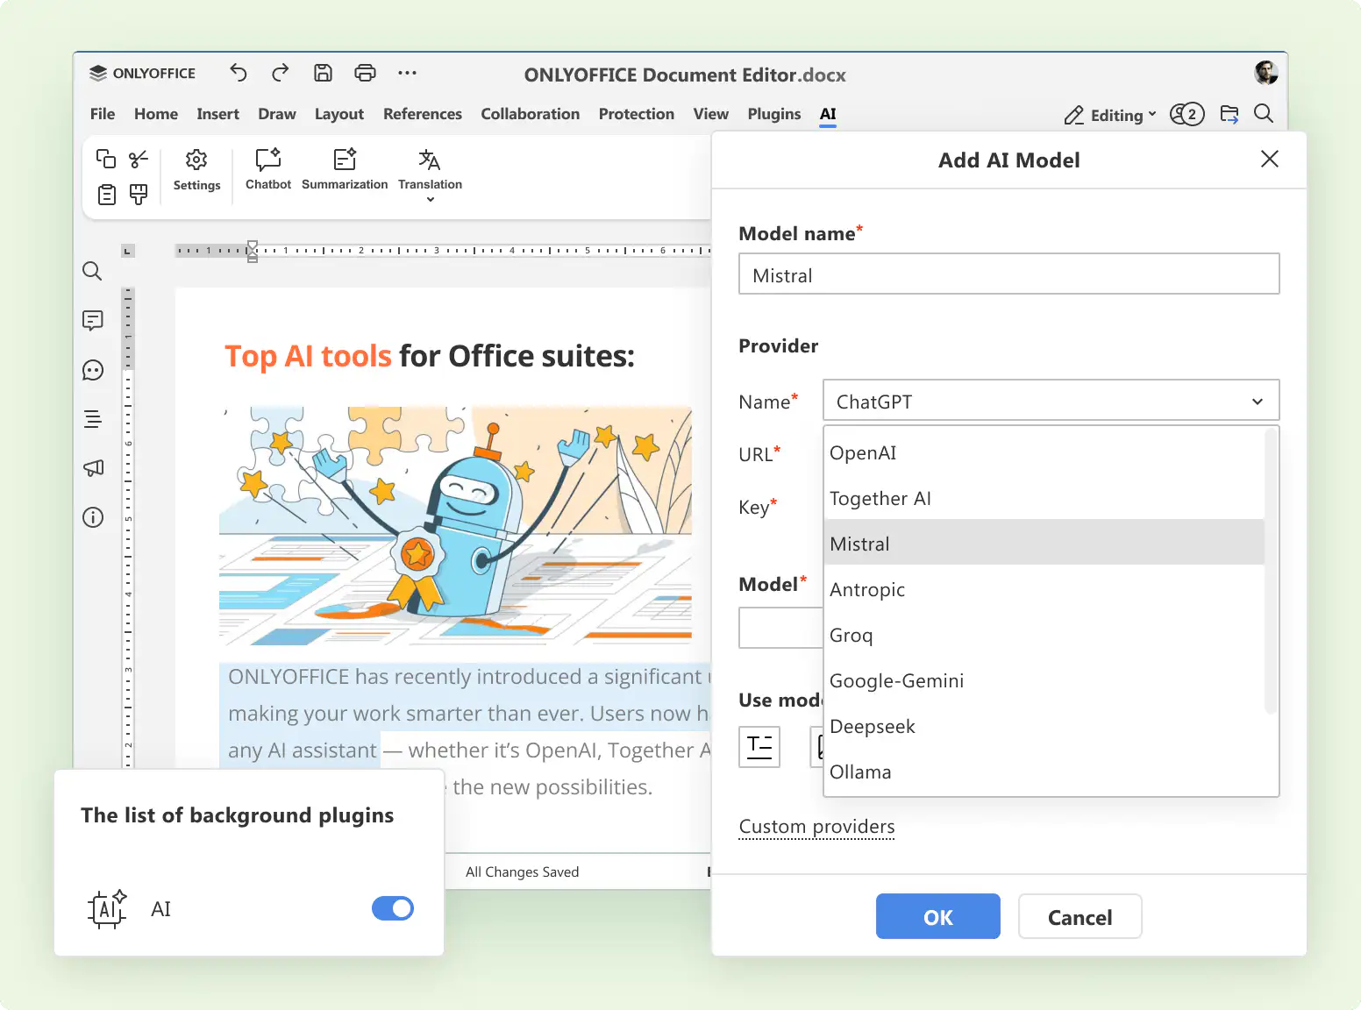Screen dimensions: 1361x1010
Task: Open the AI plugin Settings
Action: pyautogui.click(x=196, y=171)
